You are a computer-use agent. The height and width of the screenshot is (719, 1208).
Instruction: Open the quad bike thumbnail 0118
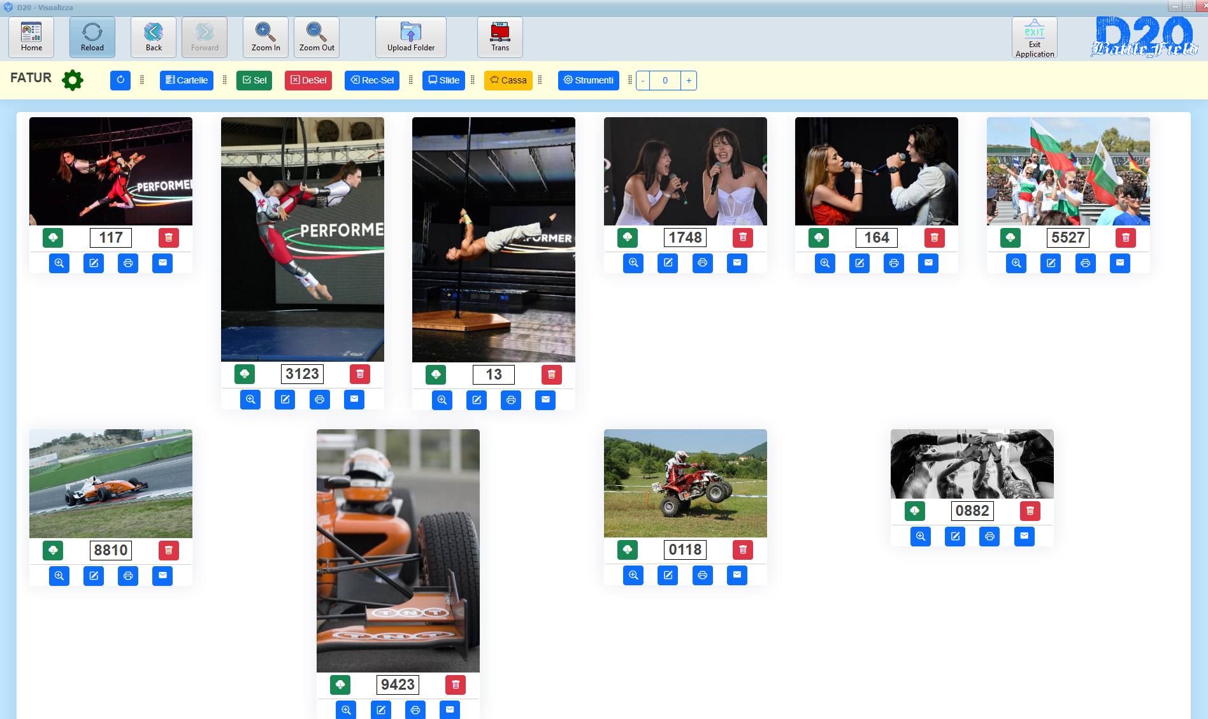point(686,483)
